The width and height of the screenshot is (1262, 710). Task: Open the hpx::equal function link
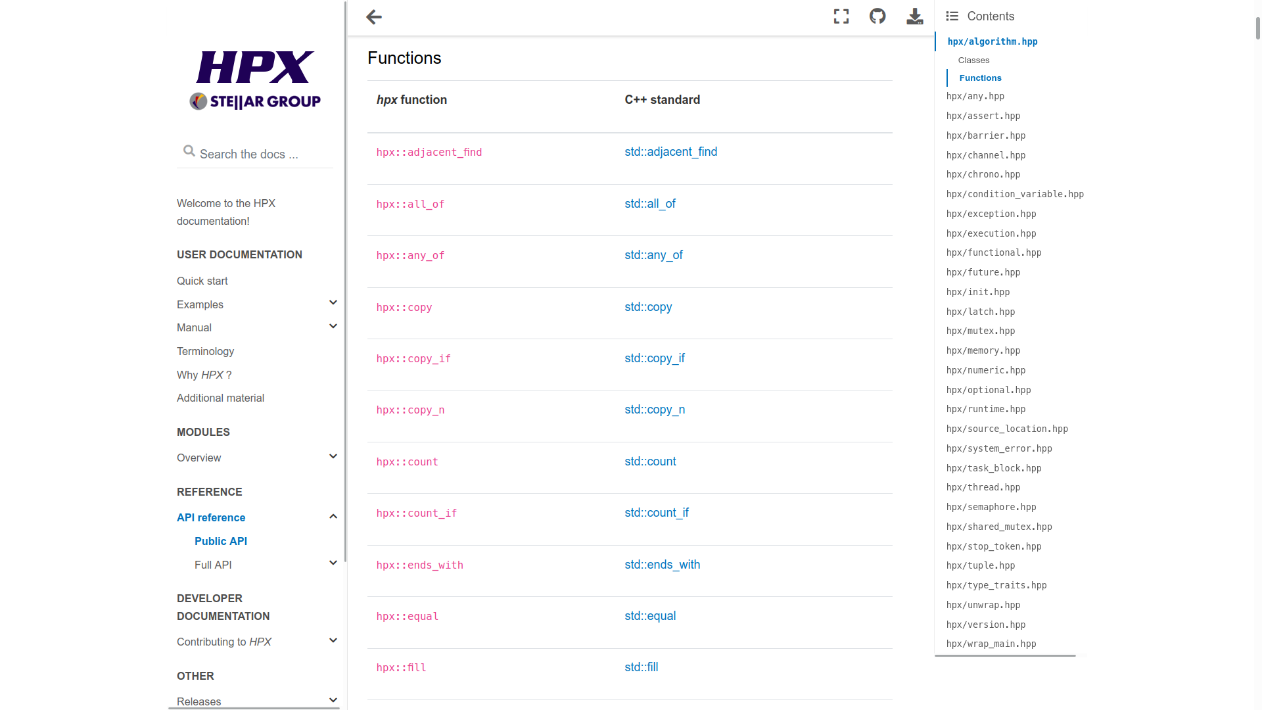click(x=408, y=617)
